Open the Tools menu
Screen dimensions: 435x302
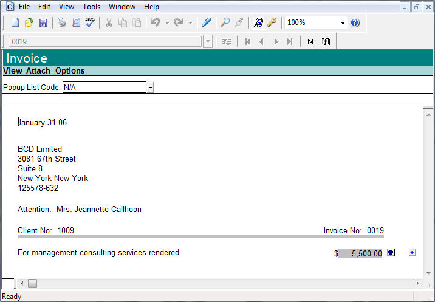tap(91, 7)
